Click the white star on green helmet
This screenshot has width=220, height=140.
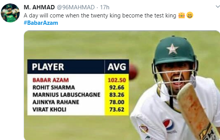(172, 49)
